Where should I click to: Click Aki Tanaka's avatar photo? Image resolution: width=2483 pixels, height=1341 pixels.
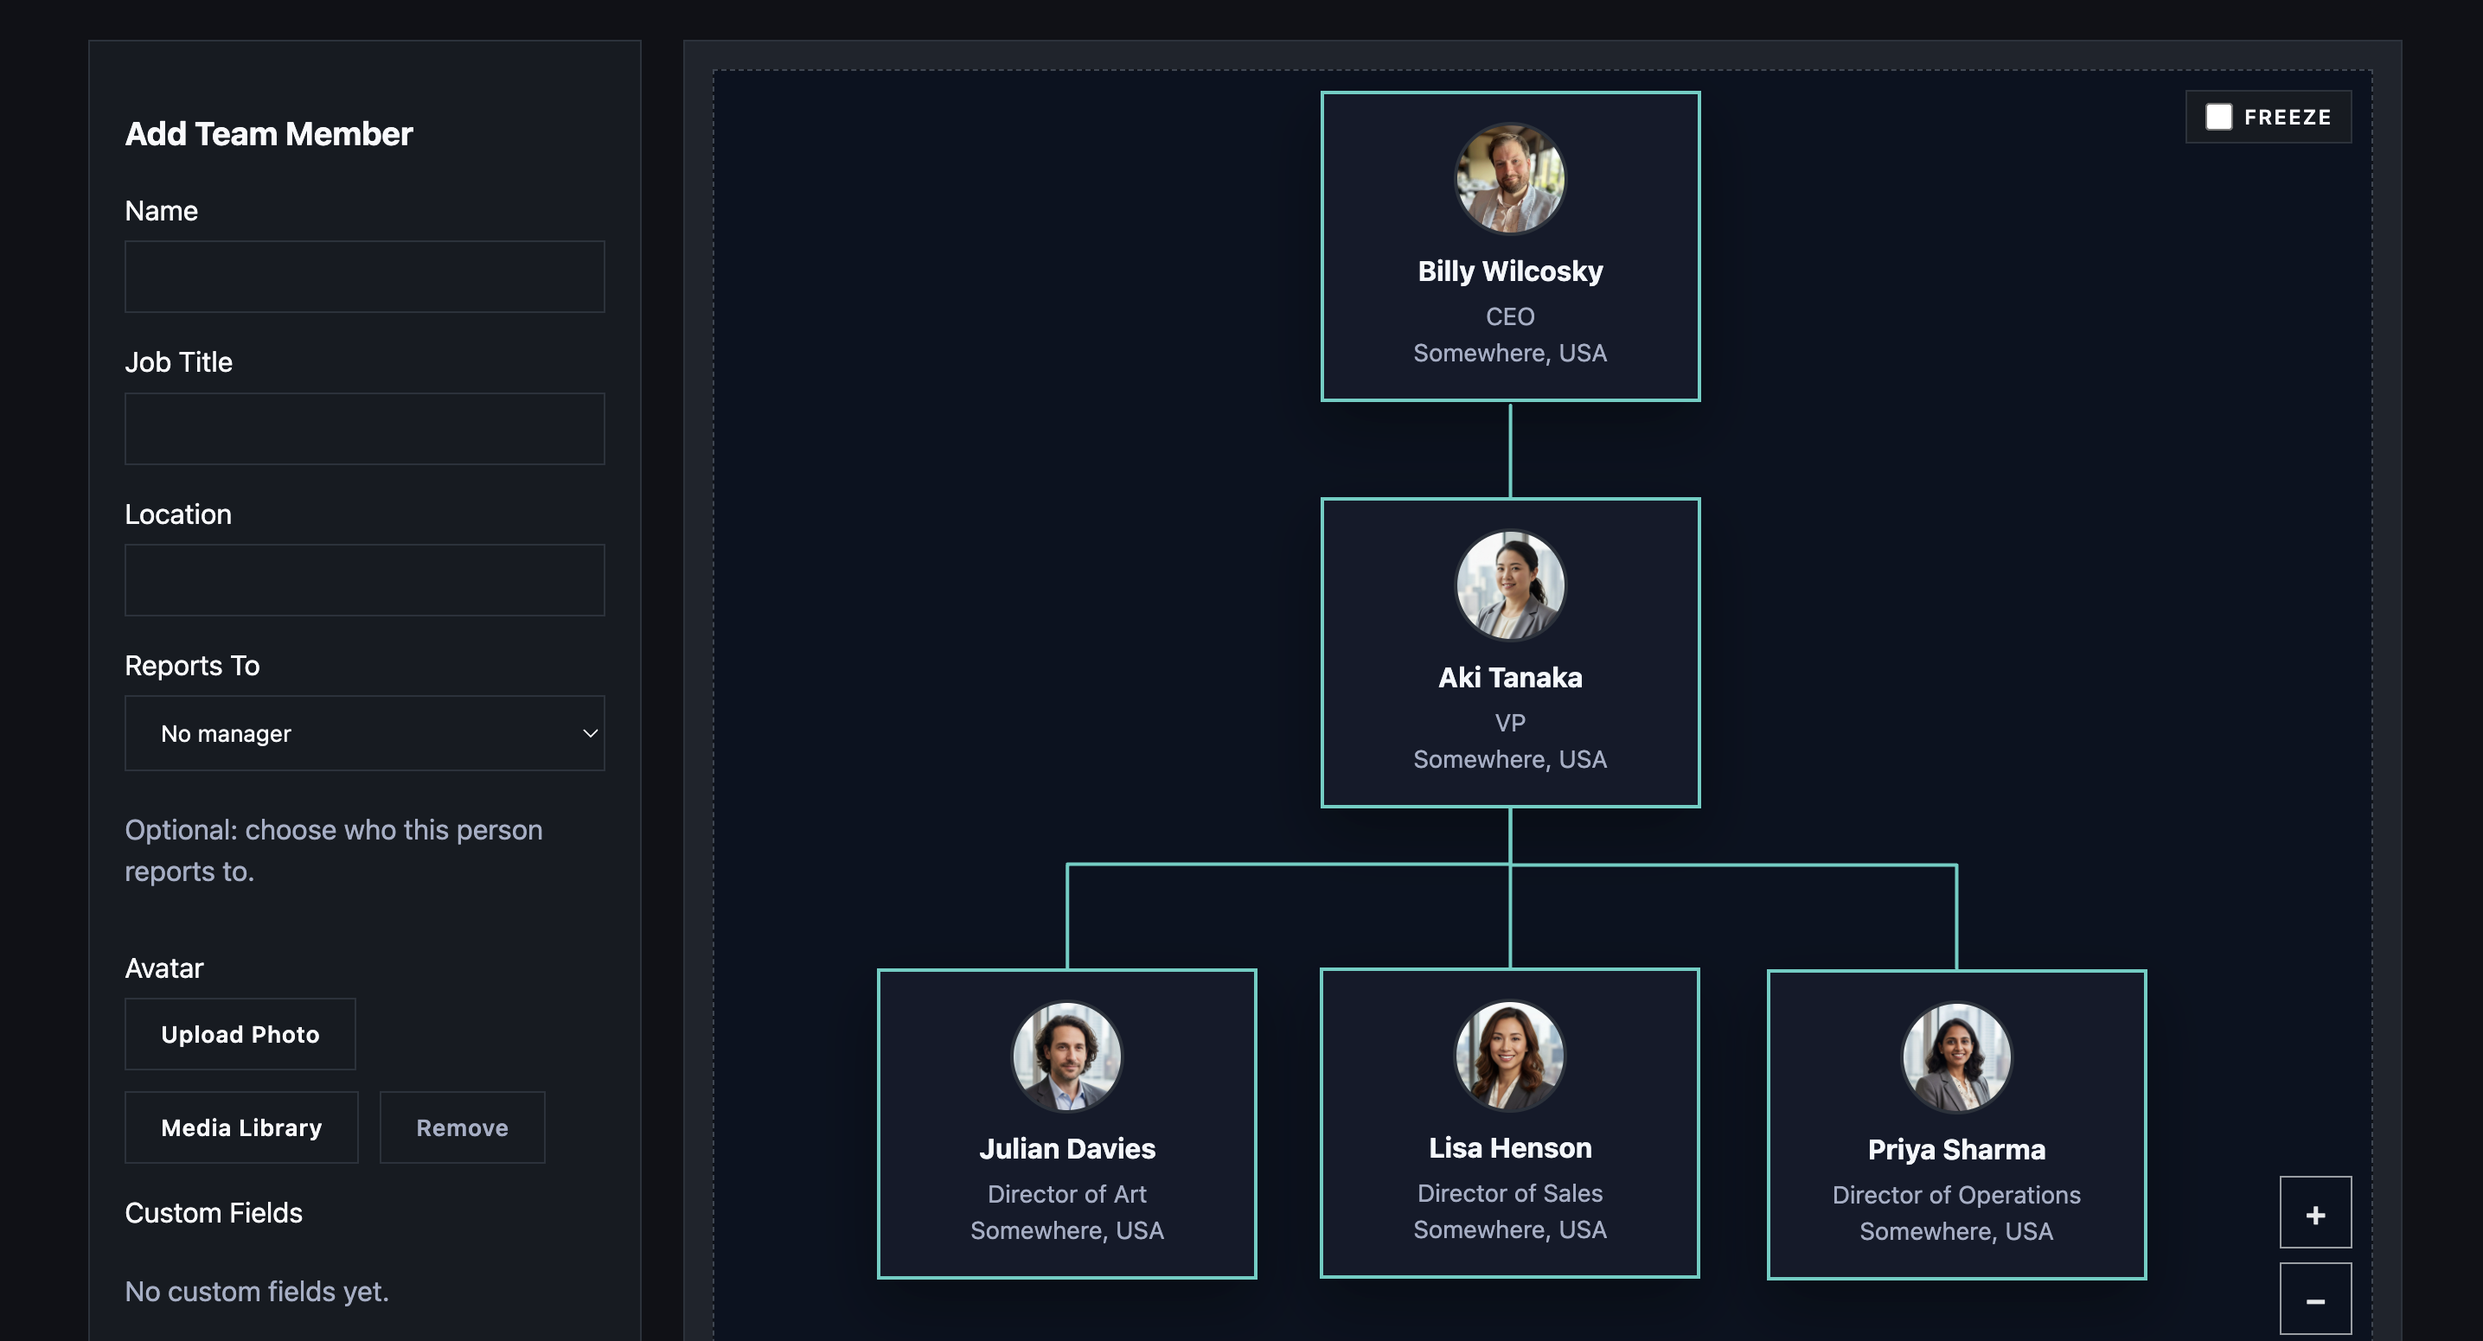click(1509, 584)
